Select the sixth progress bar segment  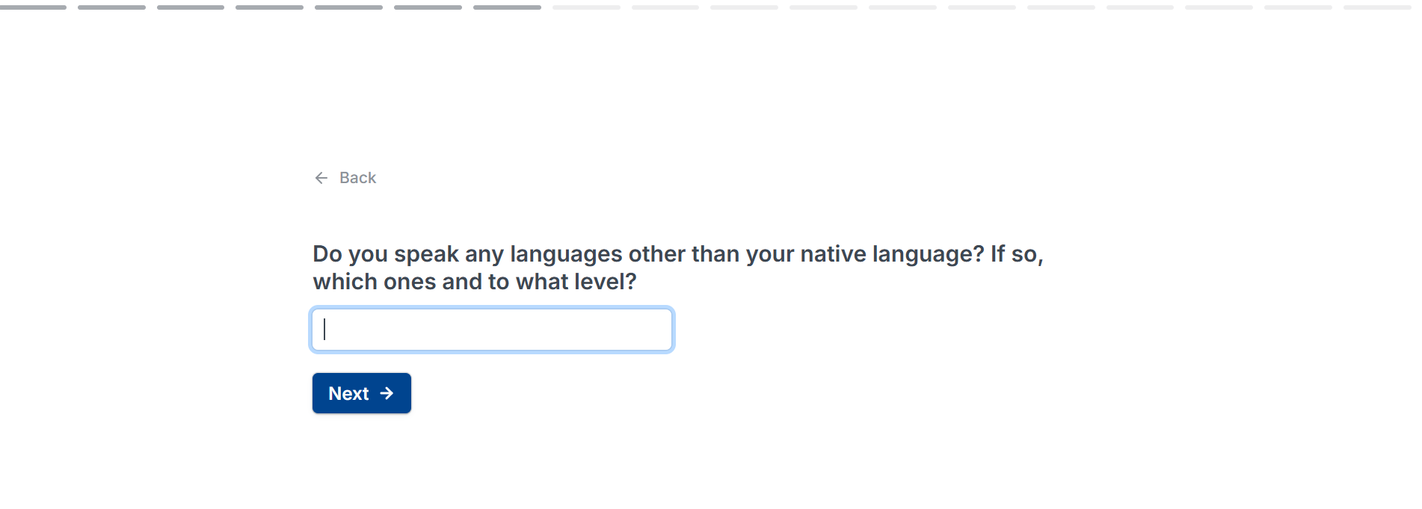[x=428, y=7]
